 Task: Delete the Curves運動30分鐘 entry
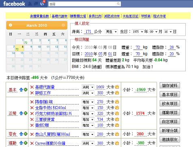coord(32,143)
